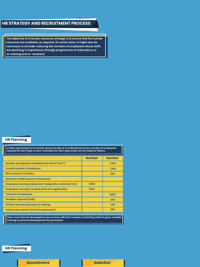
Task: Click 'Estimate of staff turnover in the period' label
Action: [28, 179]
